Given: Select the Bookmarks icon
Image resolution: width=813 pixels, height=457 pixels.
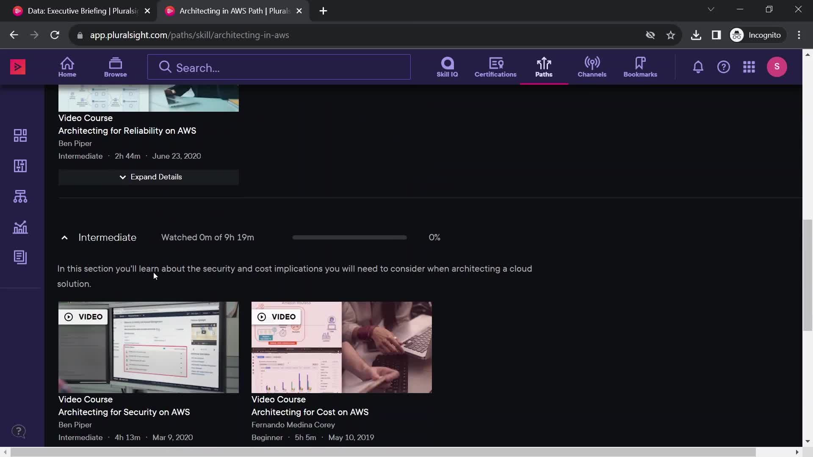Looking at the screenshot, I should click(641, 66).
